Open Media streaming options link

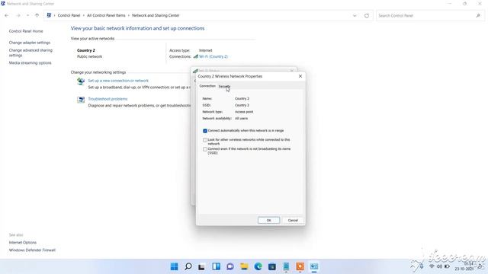30,63
